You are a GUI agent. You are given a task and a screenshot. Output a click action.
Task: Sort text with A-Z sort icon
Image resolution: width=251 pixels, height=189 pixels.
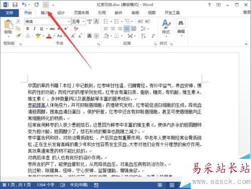pyautogui.click(x=144, y=36)
